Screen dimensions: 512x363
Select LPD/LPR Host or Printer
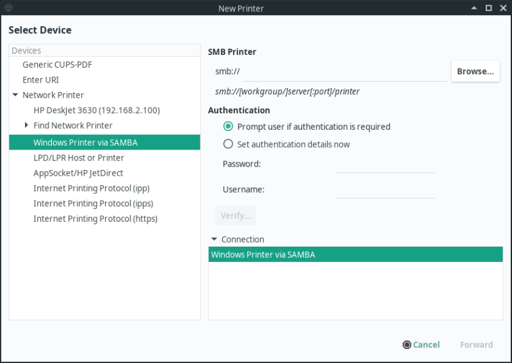[79, 158]
